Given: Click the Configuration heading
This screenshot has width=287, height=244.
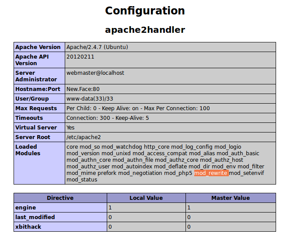Looking at the screenshot, I should click(x=145, y=11).
